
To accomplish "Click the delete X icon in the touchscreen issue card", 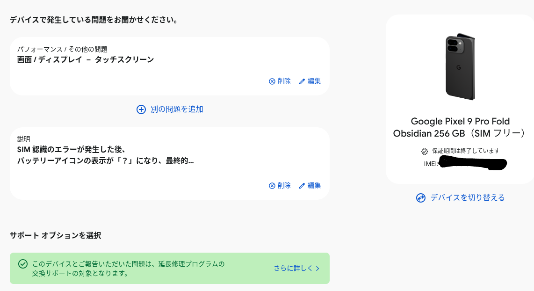I will [272, 81].
